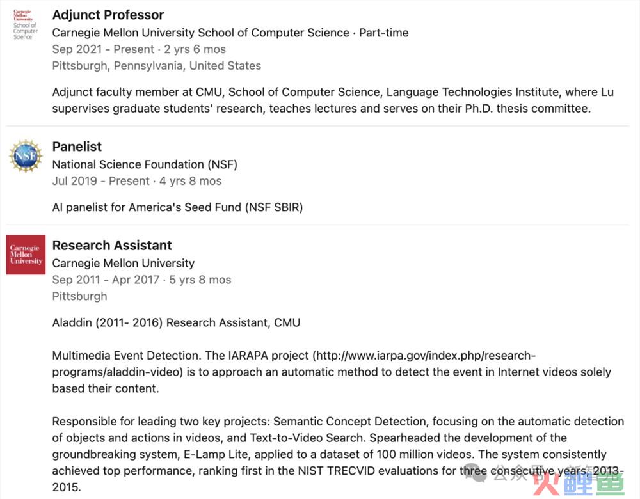Click Carnegie Mellon University under Research Assistant

[x=124, y=264]
